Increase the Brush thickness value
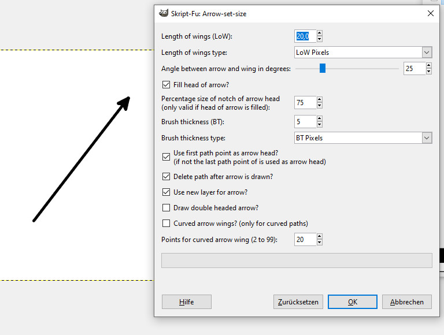Image resolution: width=444 pixels, height=335 pixels. pyautogui.click(x=320, y=118)
